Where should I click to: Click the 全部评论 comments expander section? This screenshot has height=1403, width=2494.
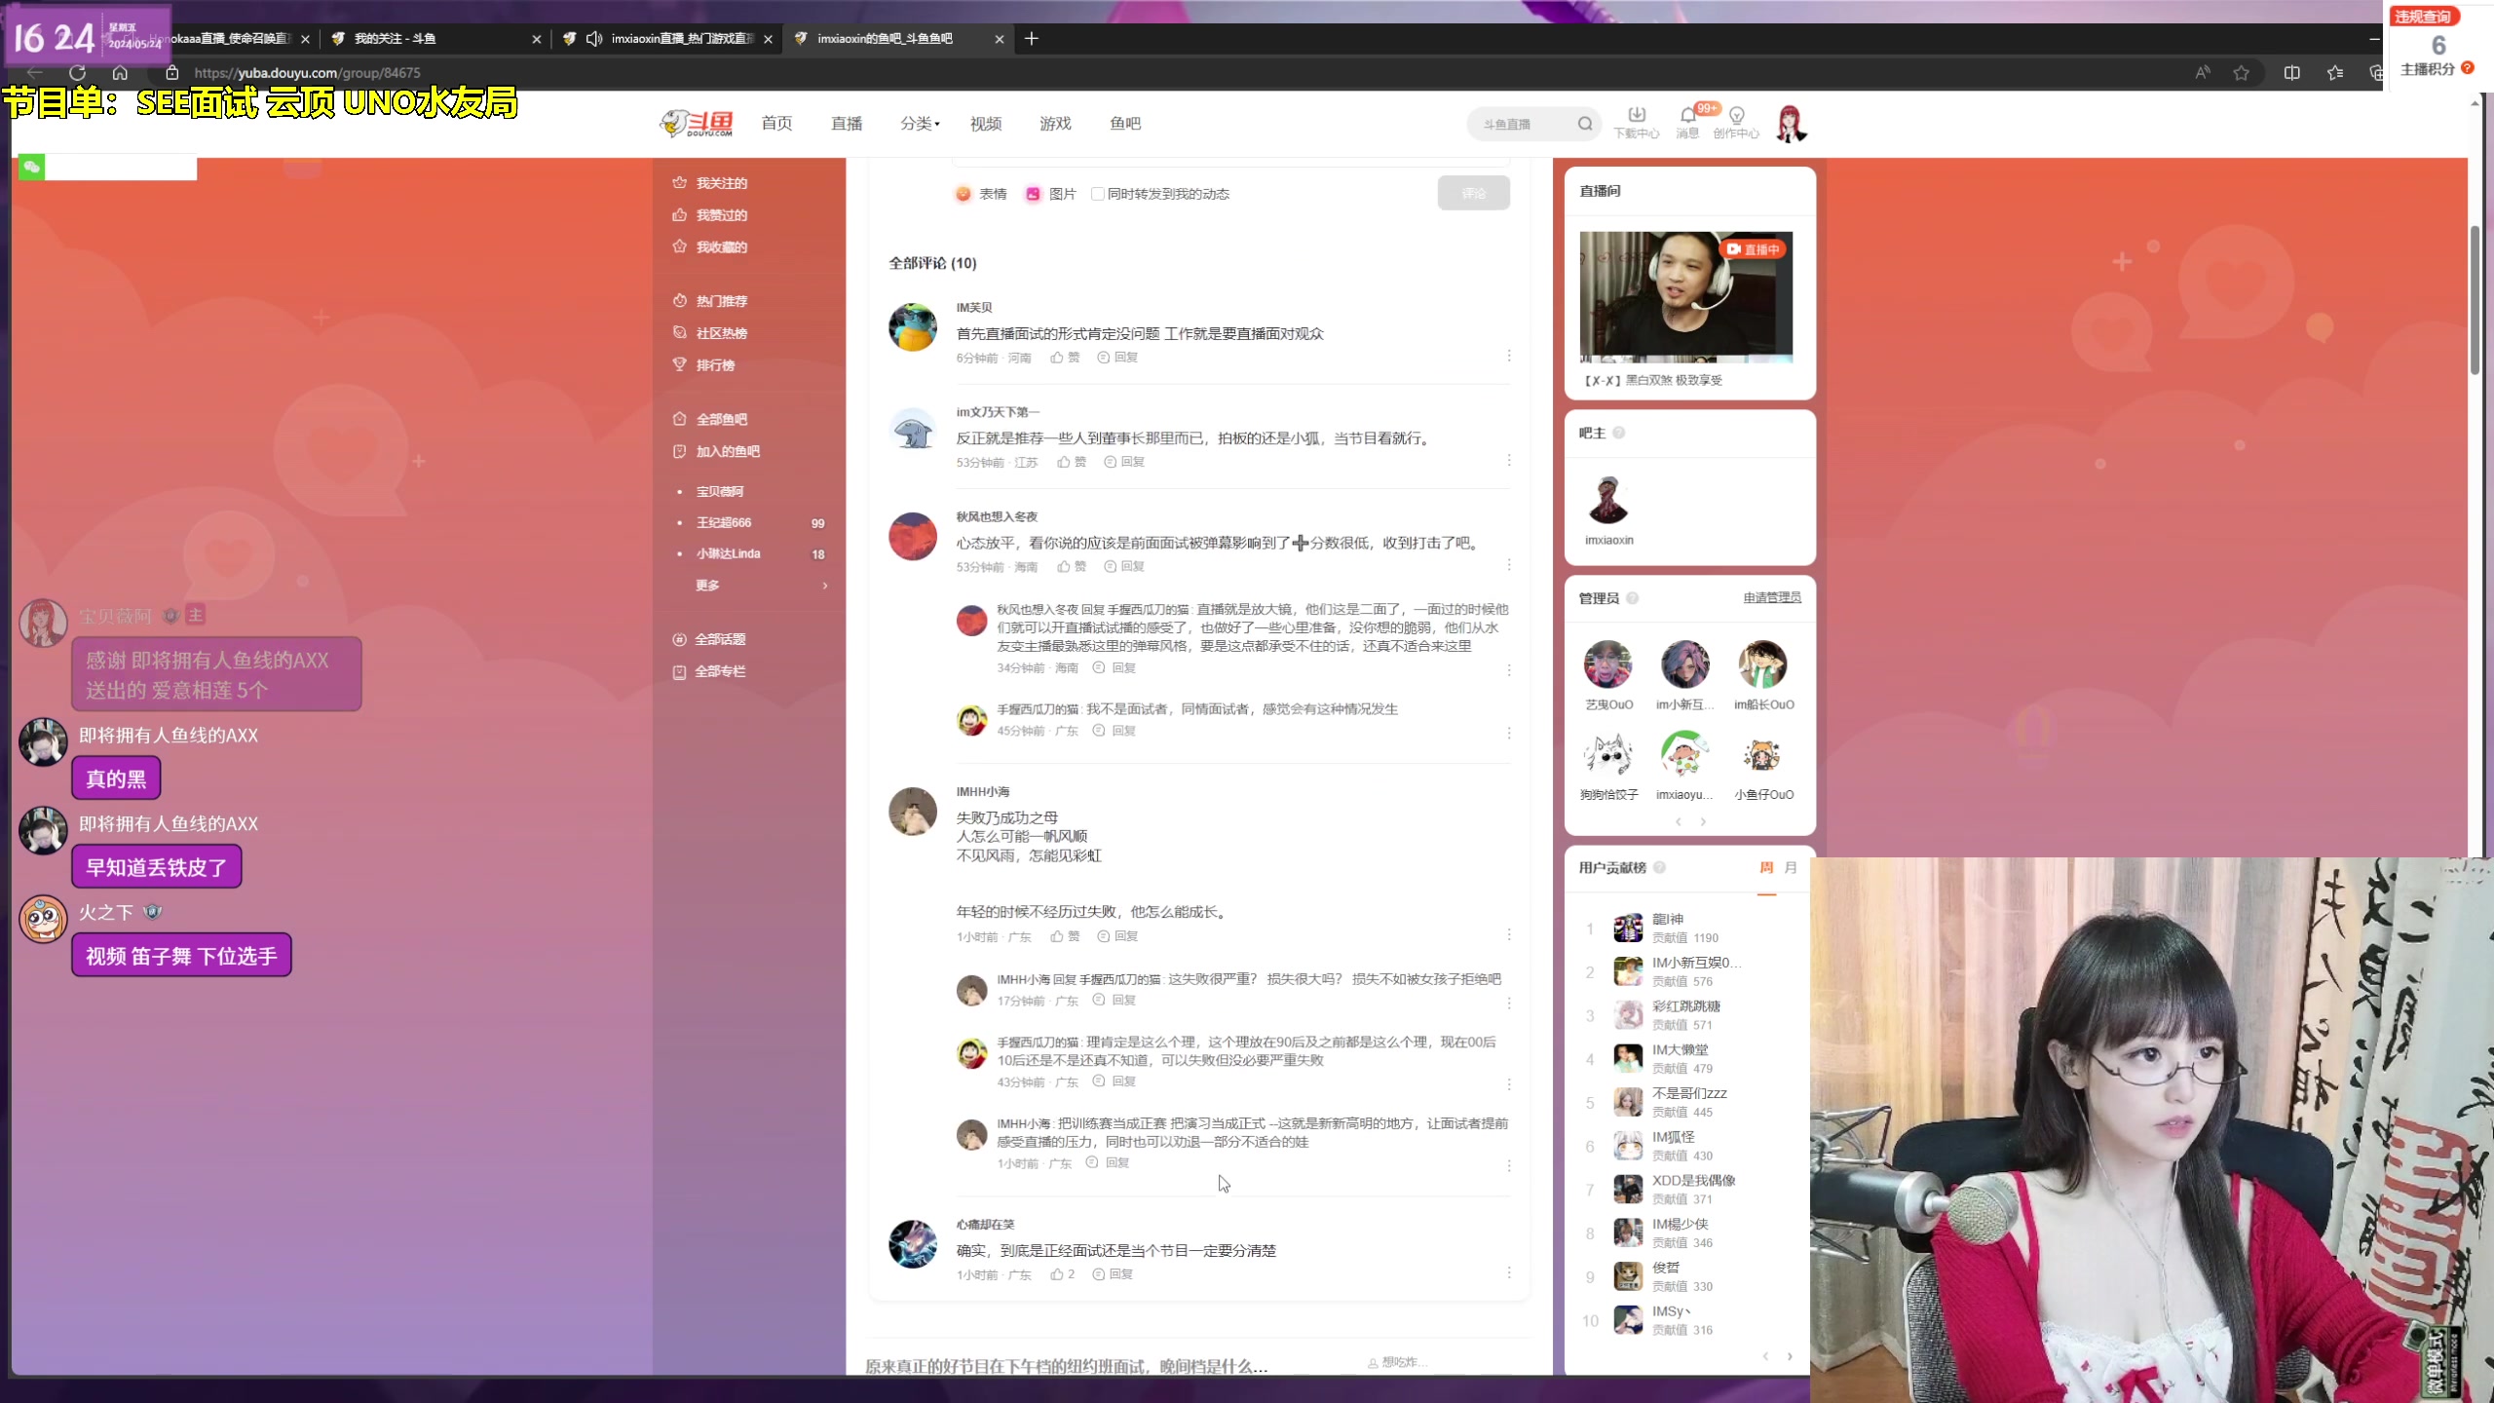[931, 262]
